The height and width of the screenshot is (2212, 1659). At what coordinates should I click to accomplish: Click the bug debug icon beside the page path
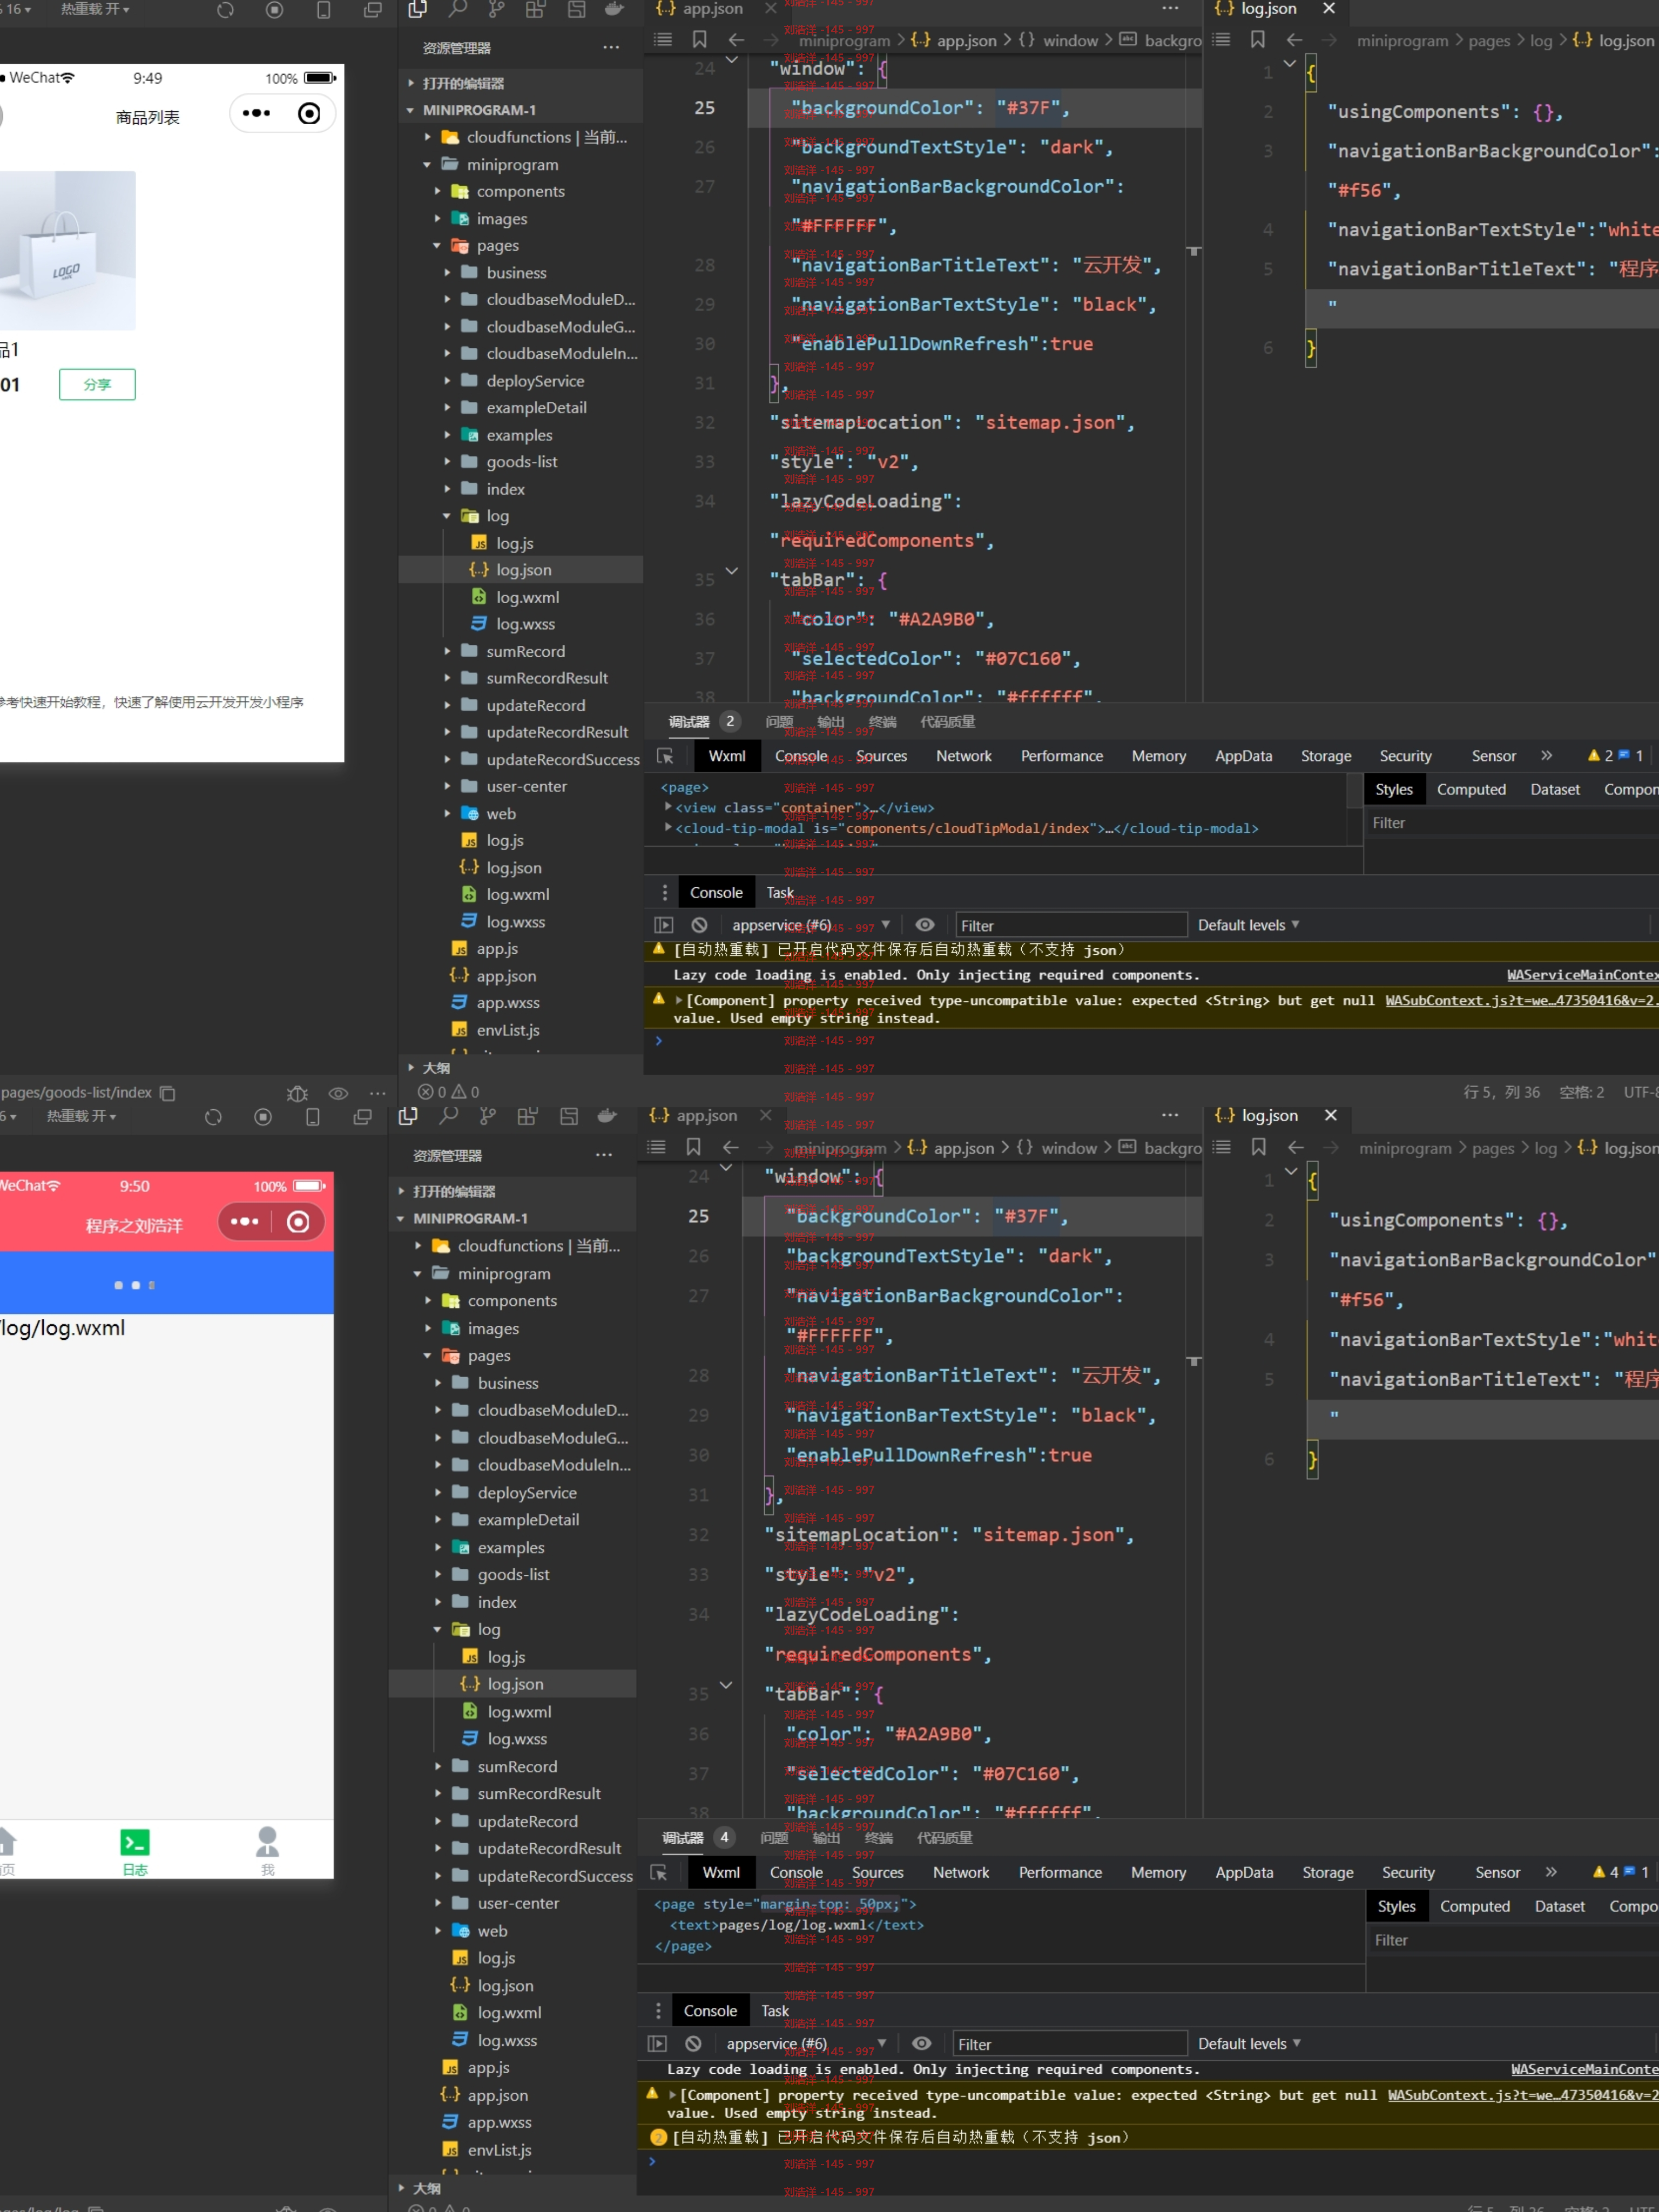(297, 1093)
